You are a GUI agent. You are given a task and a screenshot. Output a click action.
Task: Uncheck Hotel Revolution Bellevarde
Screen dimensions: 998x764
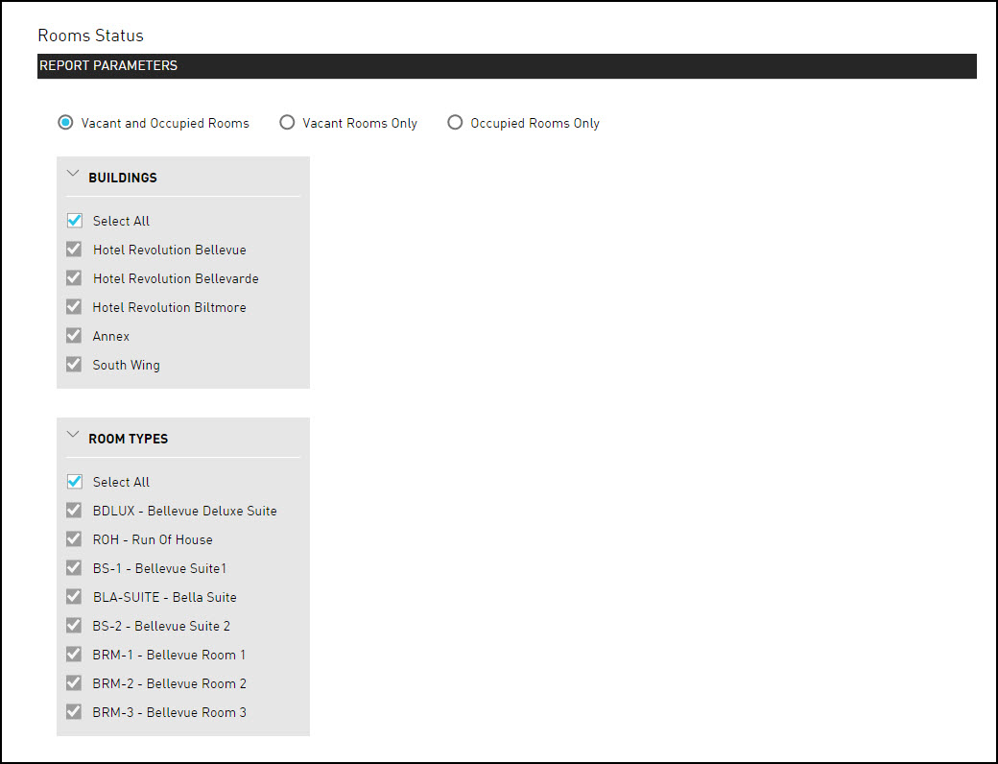tap(74, 277)
